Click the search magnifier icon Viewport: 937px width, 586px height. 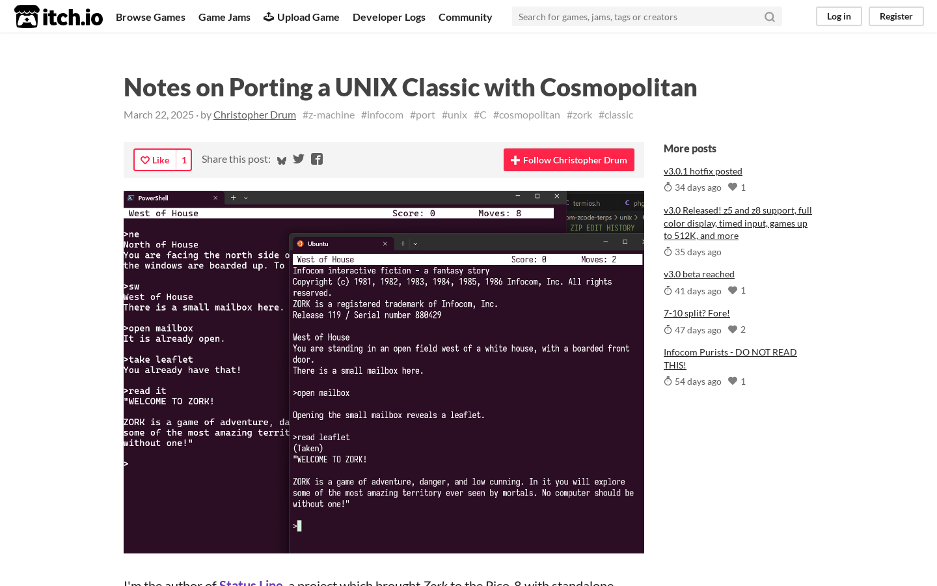[x=770, y=17]
